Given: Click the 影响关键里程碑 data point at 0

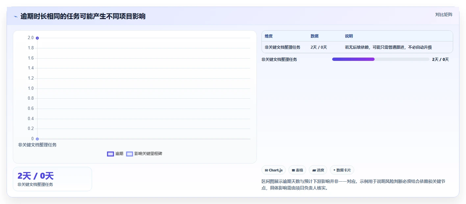Looking at the screenshot, I should 37,139.
